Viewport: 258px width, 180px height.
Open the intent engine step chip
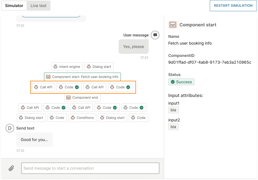(67, 67)
